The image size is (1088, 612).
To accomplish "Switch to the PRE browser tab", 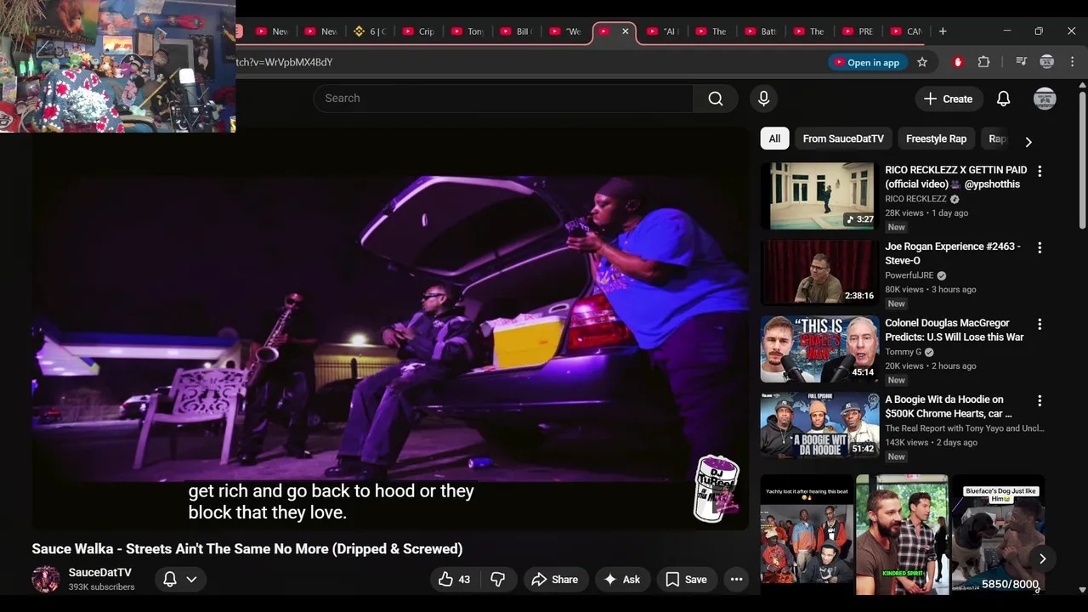I will pos(857,31).
